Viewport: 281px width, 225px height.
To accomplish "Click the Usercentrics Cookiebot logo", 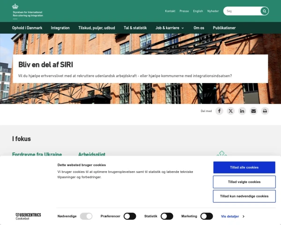I will (x=28, y=217).
